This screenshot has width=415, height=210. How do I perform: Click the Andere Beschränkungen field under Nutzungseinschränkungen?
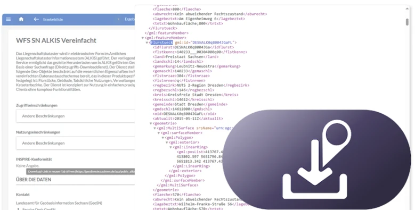76,143
